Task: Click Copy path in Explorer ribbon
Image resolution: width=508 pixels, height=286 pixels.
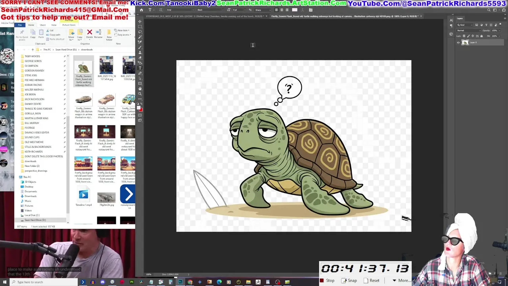Action: point(53,35)
